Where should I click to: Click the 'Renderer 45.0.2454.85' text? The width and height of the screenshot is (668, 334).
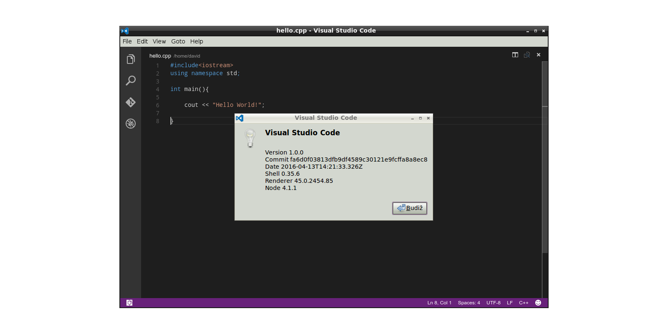(299, 181)
